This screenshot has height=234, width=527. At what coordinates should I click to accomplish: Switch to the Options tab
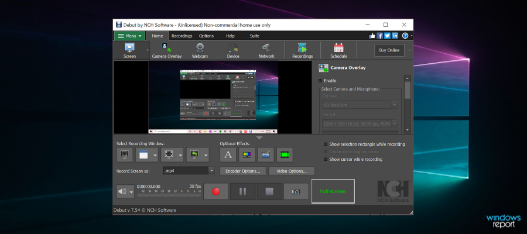[206, 36]
